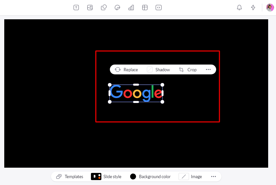The width and height of the screenshot is (276, 185).
Task: Open user profile avatar
Action: (x=270, y=8)
